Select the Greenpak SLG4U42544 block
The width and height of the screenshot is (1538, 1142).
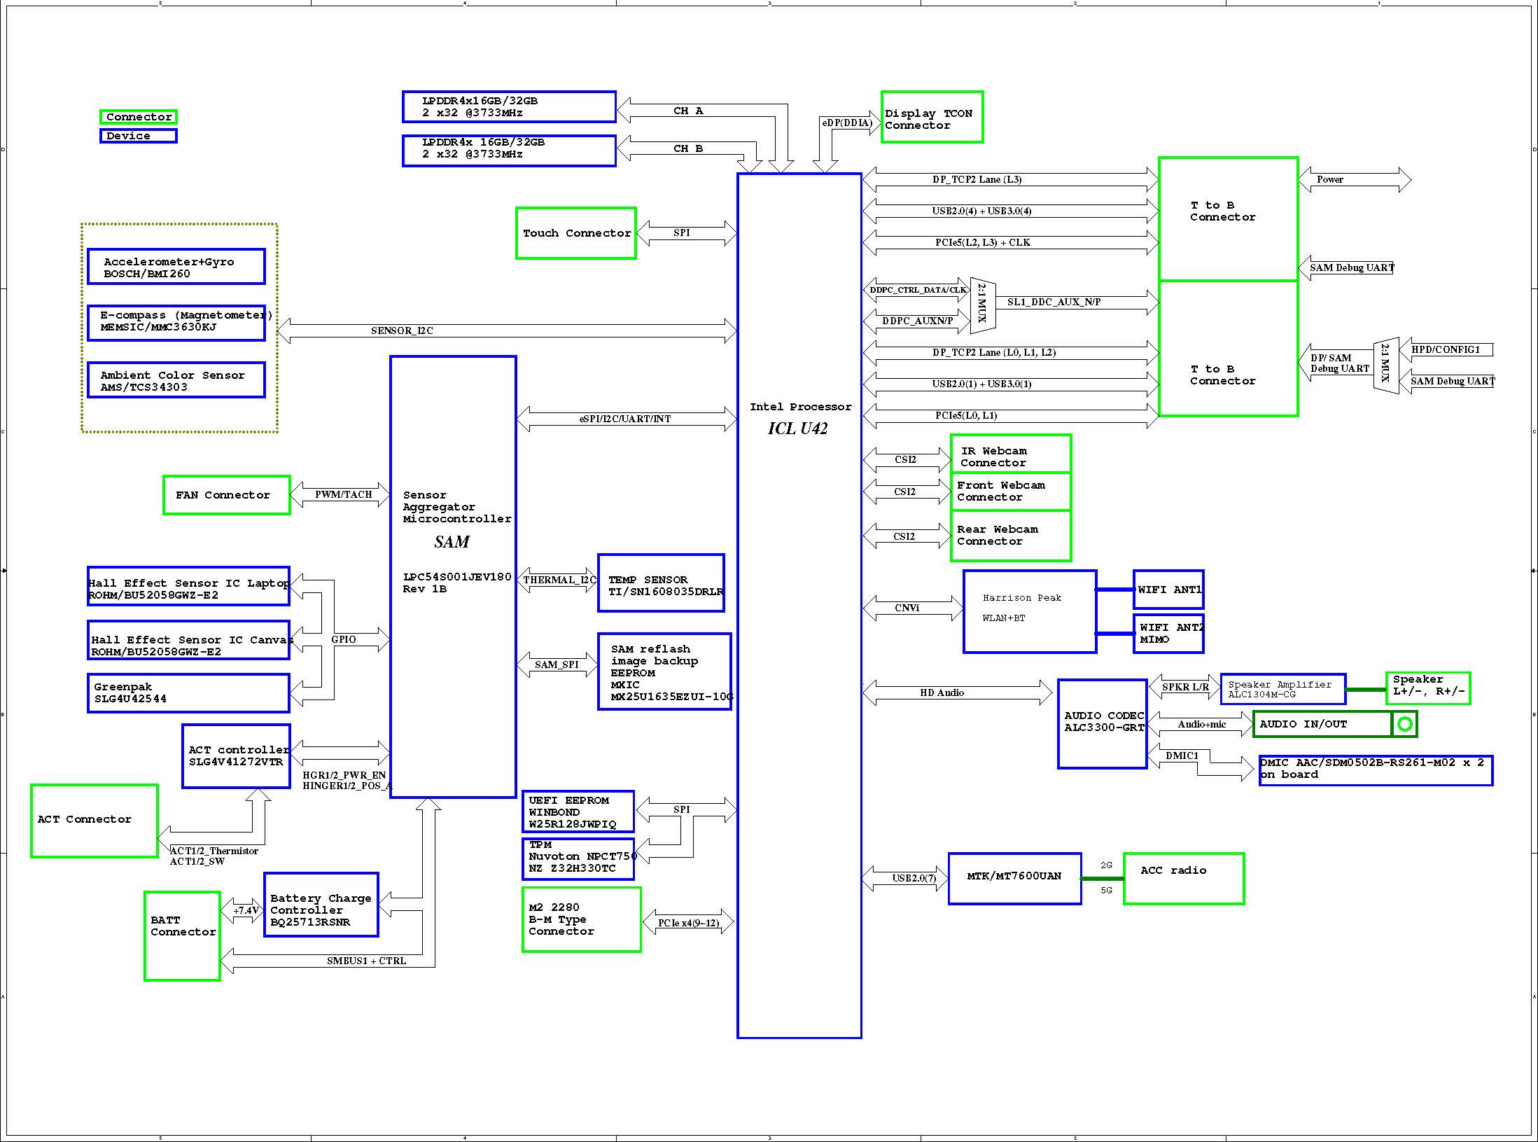click(x=188, y=693)
